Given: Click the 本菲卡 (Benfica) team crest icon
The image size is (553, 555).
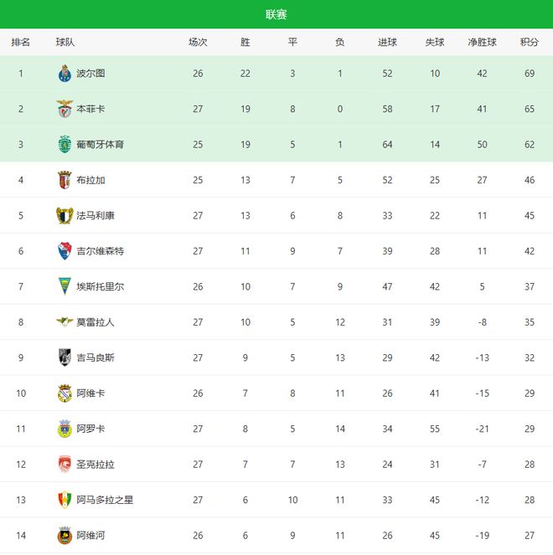Looking at the screenshot, I should click(x=65, y=109).
